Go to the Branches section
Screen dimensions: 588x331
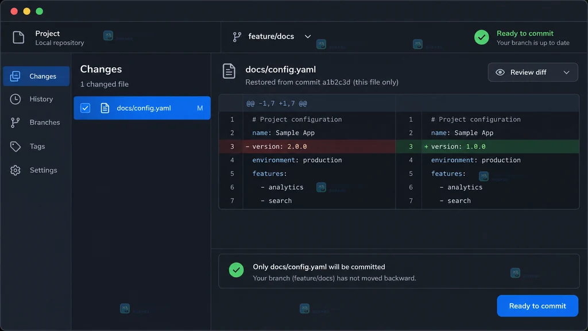[36, 122]
